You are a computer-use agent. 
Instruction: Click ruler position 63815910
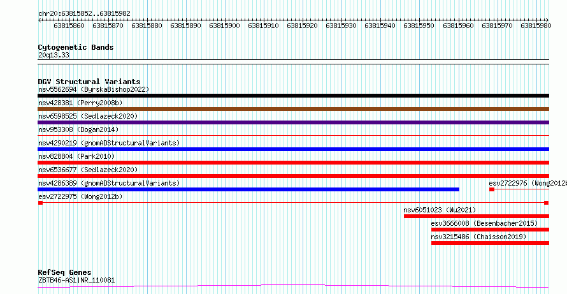[x=263, y=26]
